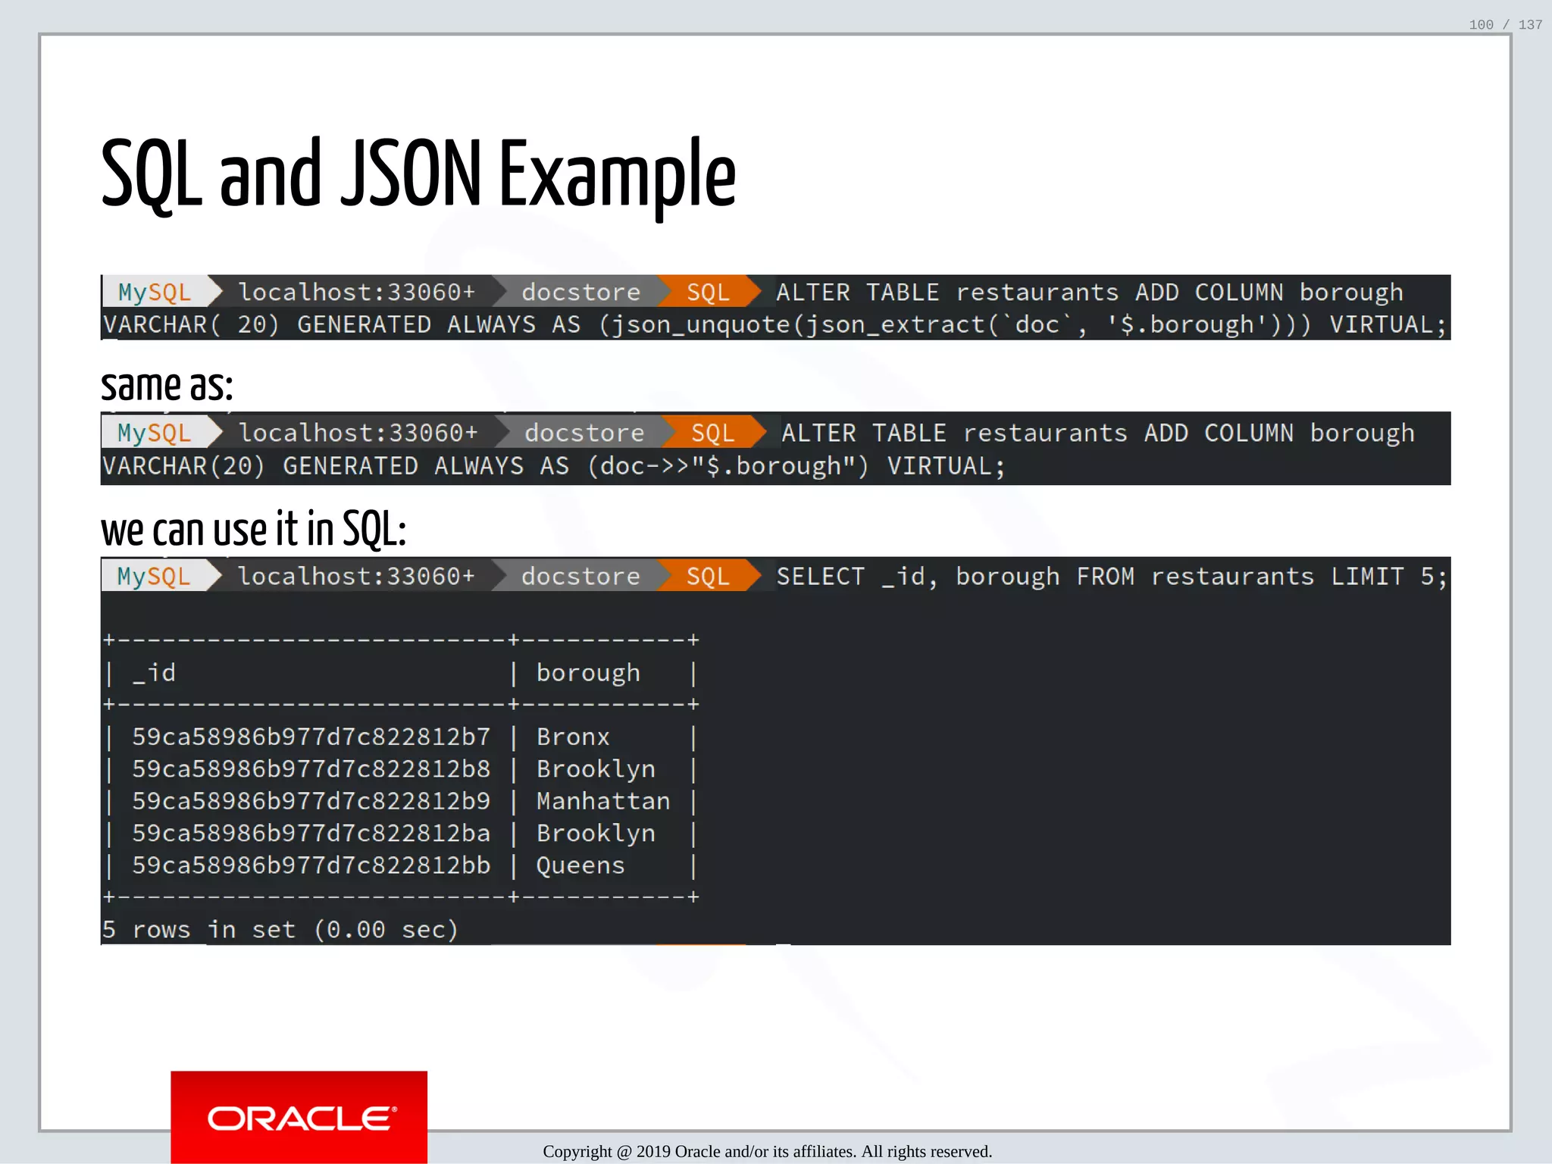Image resolution: width=1552 pixels, height=1164 pixels.
Task: Click the orange SQL badge in first prompt
Action: click(708, 292)
